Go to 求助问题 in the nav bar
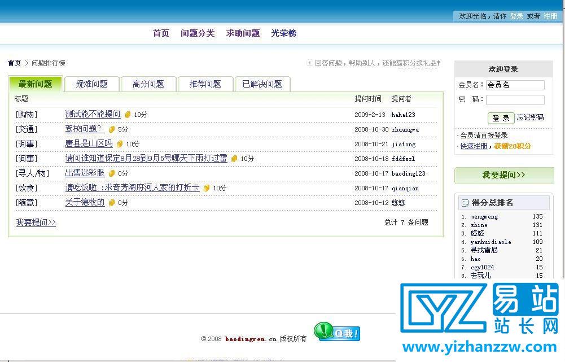The height and width of the screenshot is (362, 565). coord(243,33)
